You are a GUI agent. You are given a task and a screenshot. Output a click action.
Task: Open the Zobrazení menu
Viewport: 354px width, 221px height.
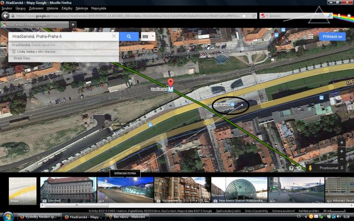point(36,8)
